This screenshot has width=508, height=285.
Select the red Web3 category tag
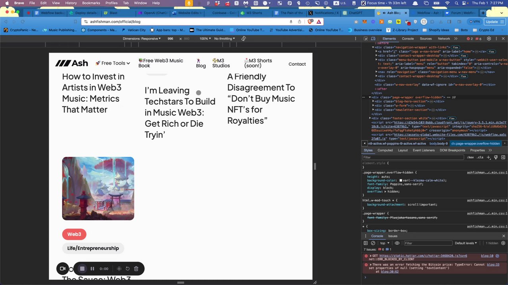[74, 234]
